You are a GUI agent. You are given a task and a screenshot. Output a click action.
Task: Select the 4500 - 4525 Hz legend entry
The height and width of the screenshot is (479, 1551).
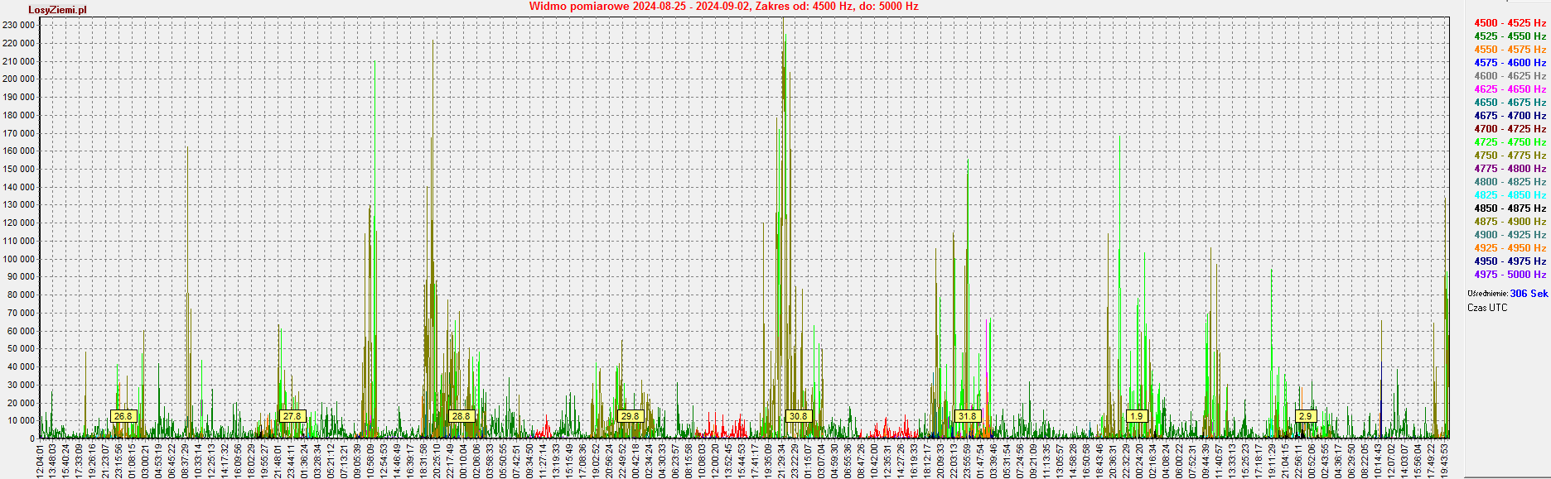tap(1510, 23)
